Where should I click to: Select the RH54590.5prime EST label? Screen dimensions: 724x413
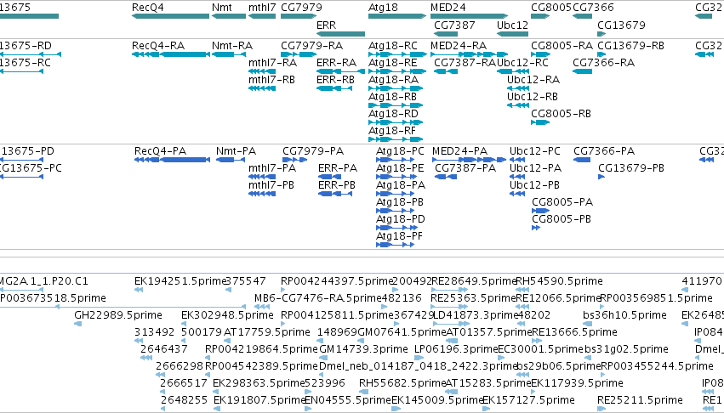pyautogui.click(x=559, y=281)
